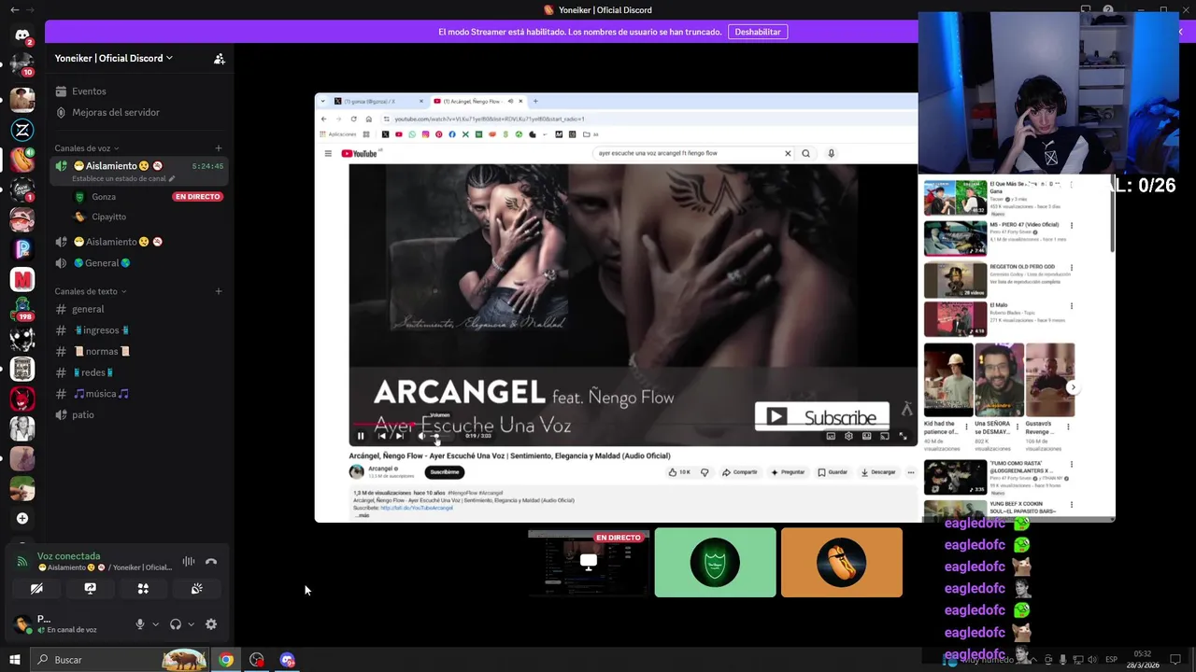The image size is (1196, 672).
Task: Open Mejoras del servidor
Action: (x=139, y=112)
